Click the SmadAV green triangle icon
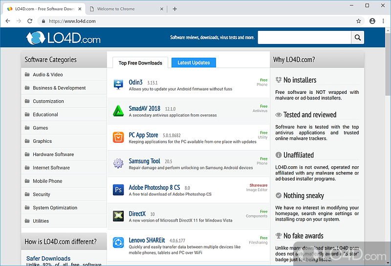391x266 pixels. click(118, 111)
